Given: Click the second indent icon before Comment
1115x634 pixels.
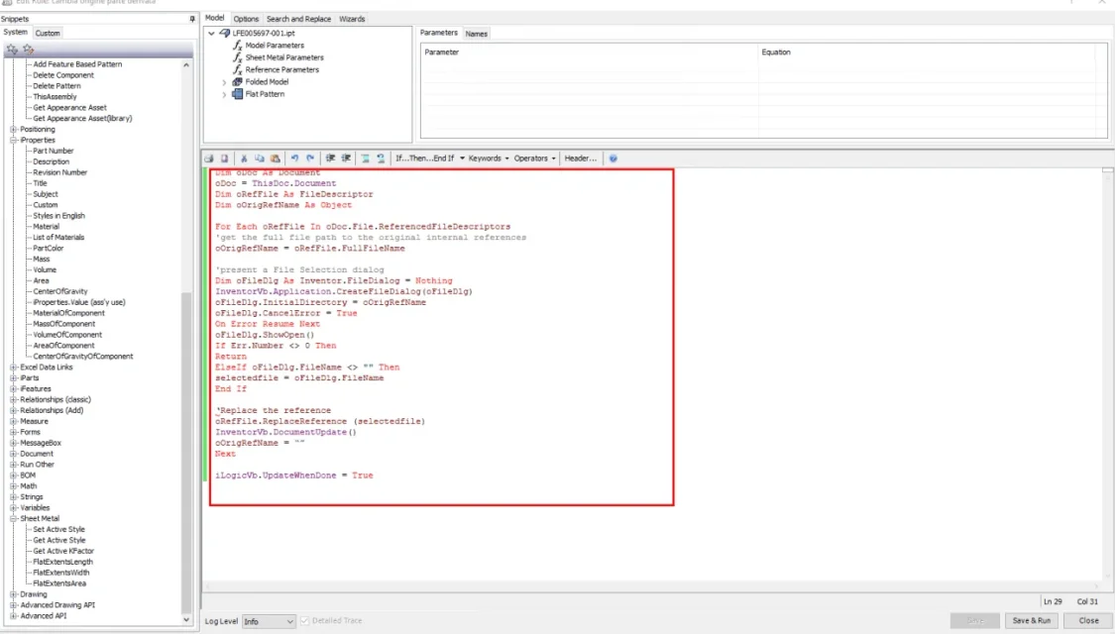Looking at the screenshot, I should click(x=346, y=158).
